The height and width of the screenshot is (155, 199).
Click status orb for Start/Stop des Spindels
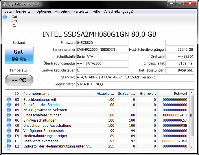(9, 105)
